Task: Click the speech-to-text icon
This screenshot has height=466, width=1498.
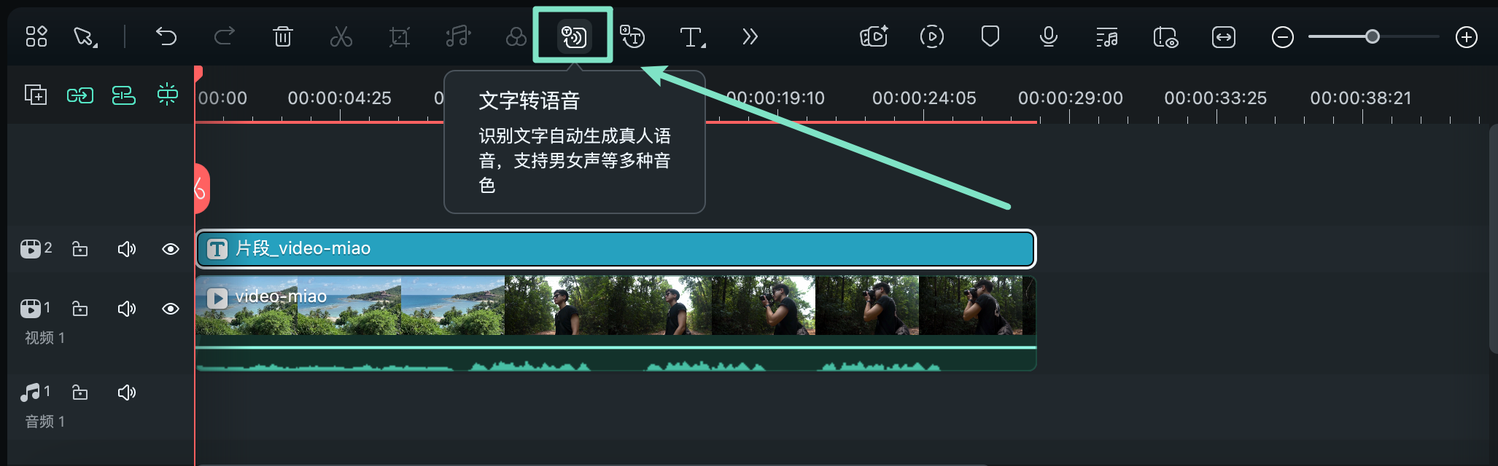Action: pyautogui.click(x=632, y=36)
